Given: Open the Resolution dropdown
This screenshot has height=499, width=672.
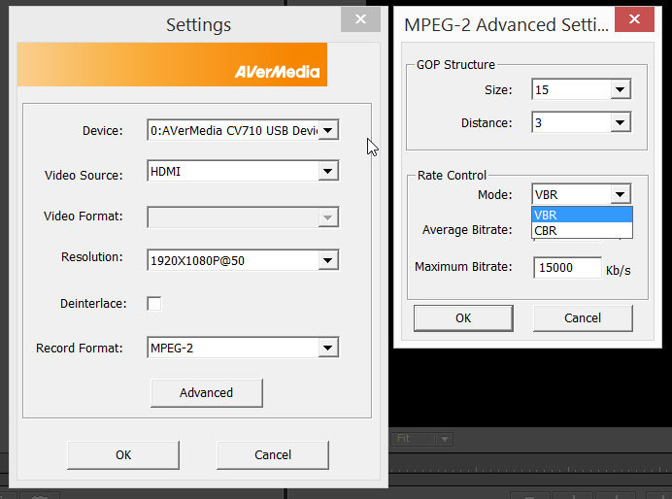Looking at the screenshot, I should 328,260.
